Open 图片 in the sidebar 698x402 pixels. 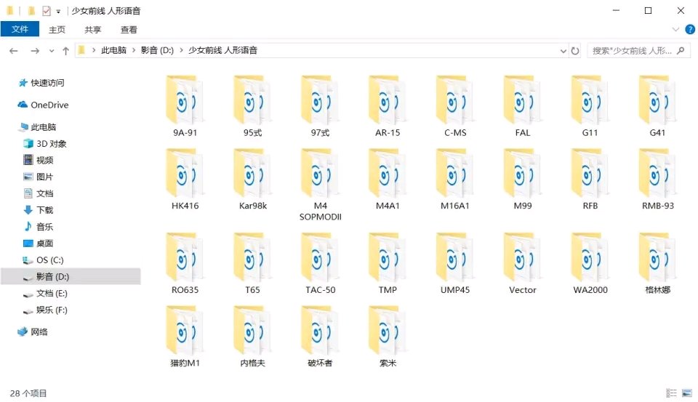pyautogui.click(x=39, y=177)
